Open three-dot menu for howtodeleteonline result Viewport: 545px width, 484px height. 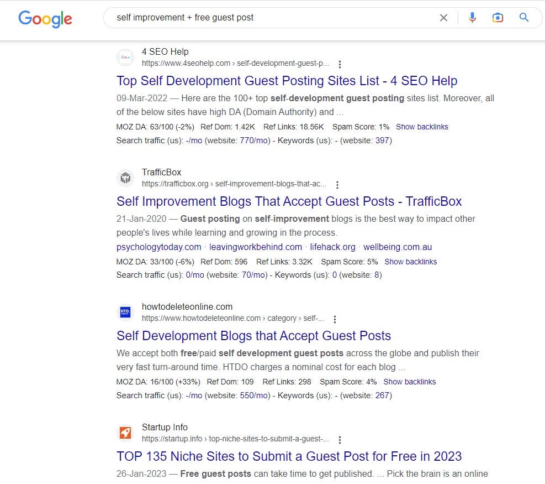pos(335,319)
